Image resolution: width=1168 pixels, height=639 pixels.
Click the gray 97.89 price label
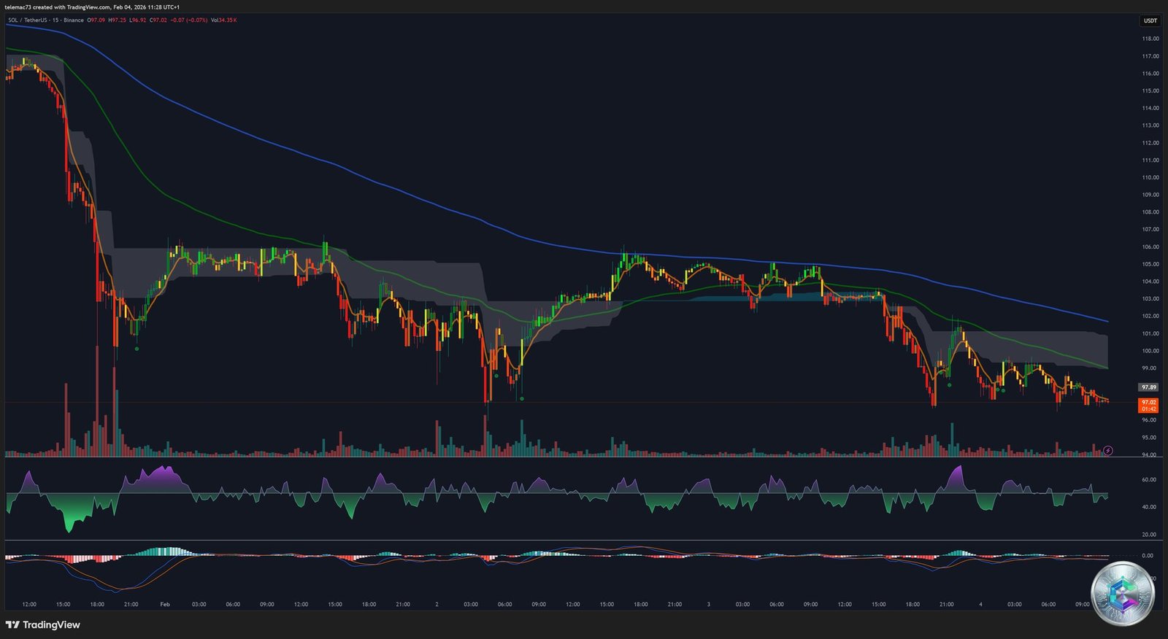1149,387
